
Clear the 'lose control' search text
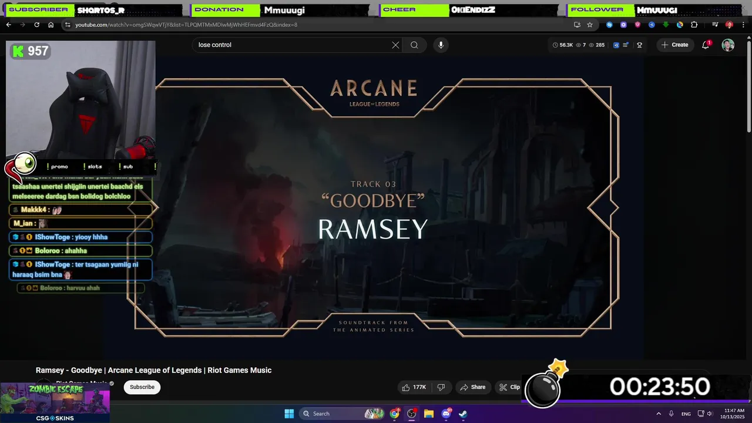click(395, 45)
